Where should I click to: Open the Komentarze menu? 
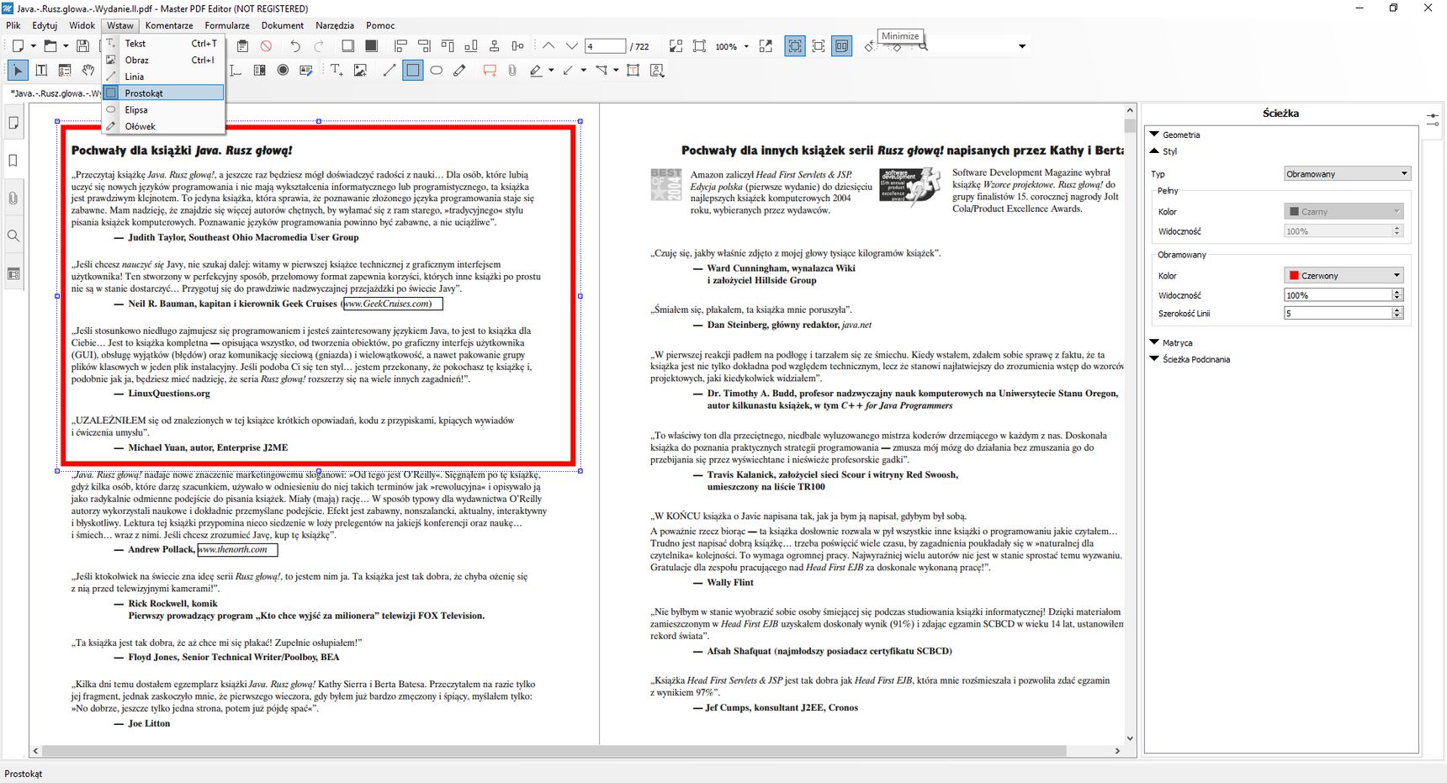tap(169, 25)
